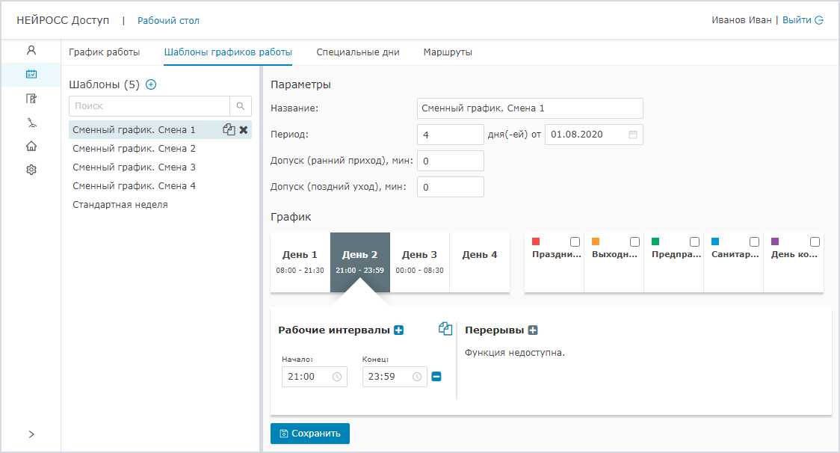Add a new working interval
The width and height of the screenshot is (840, 453).
tap(398, 330)
